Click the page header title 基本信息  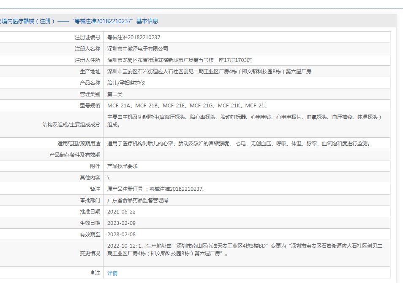(147, 21)
